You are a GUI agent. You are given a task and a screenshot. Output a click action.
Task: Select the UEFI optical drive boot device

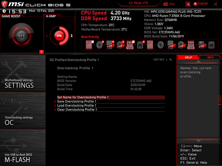100,45
